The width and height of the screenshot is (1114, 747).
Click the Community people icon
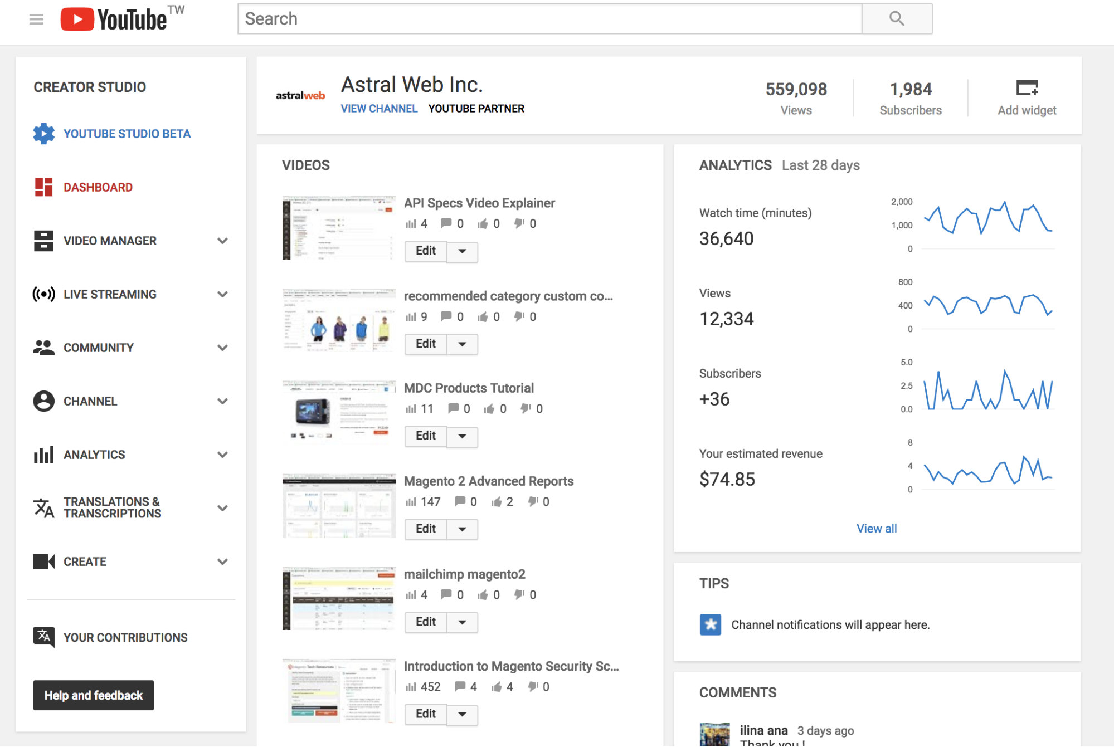(43, 348)
